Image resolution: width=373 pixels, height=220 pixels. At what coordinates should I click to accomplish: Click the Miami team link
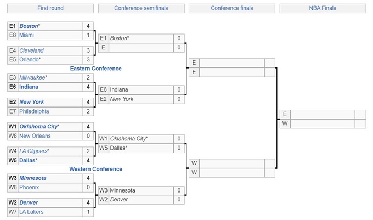coord(27,35)
